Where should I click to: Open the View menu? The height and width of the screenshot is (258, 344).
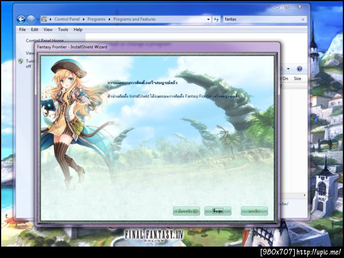48,30
